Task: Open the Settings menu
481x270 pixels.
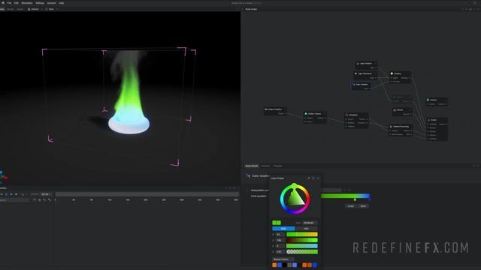Action: click(40, 3)
